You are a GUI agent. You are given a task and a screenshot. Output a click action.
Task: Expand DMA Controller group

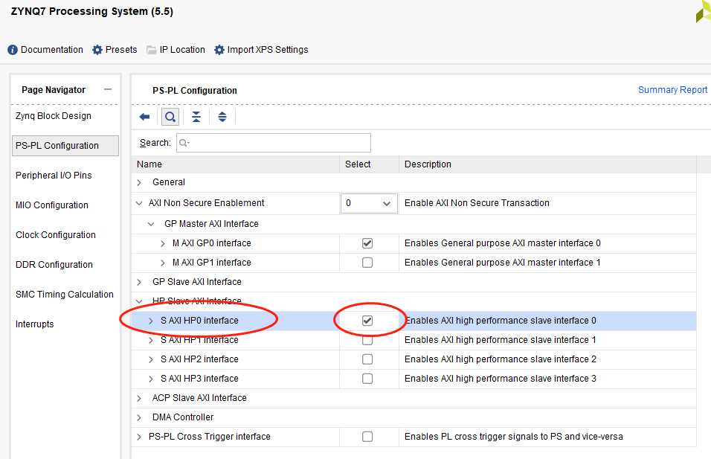pos(139,418)
